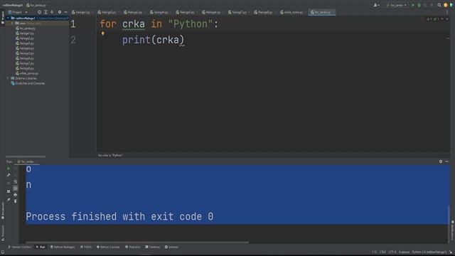Open Version Control tool window
This screenshot has height=256, width=455.
(19, 247)
